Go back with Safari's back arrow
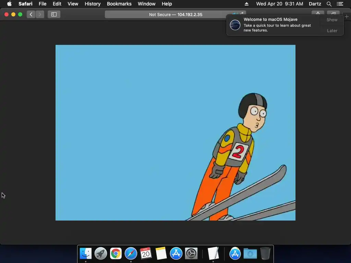This screenshot has width=351, height=263. pos(31,14)
